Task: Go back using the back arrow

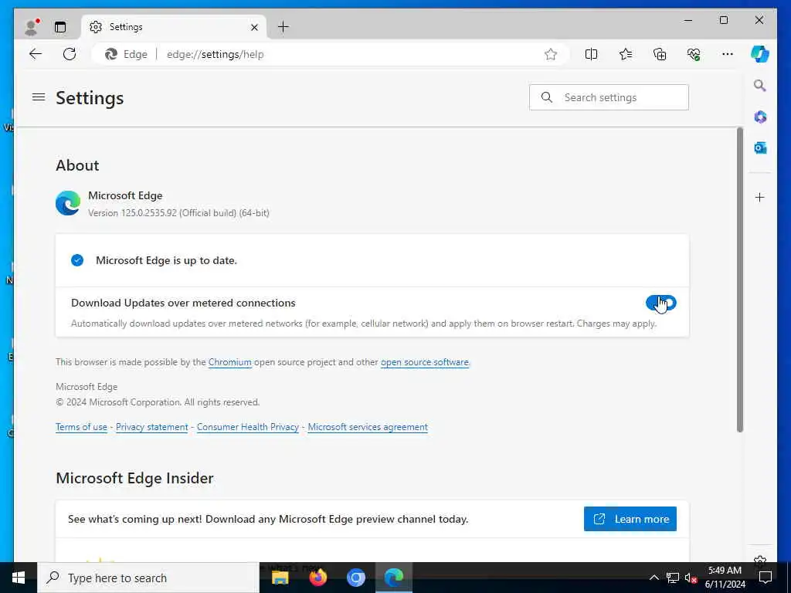Action: coord(36,54)
